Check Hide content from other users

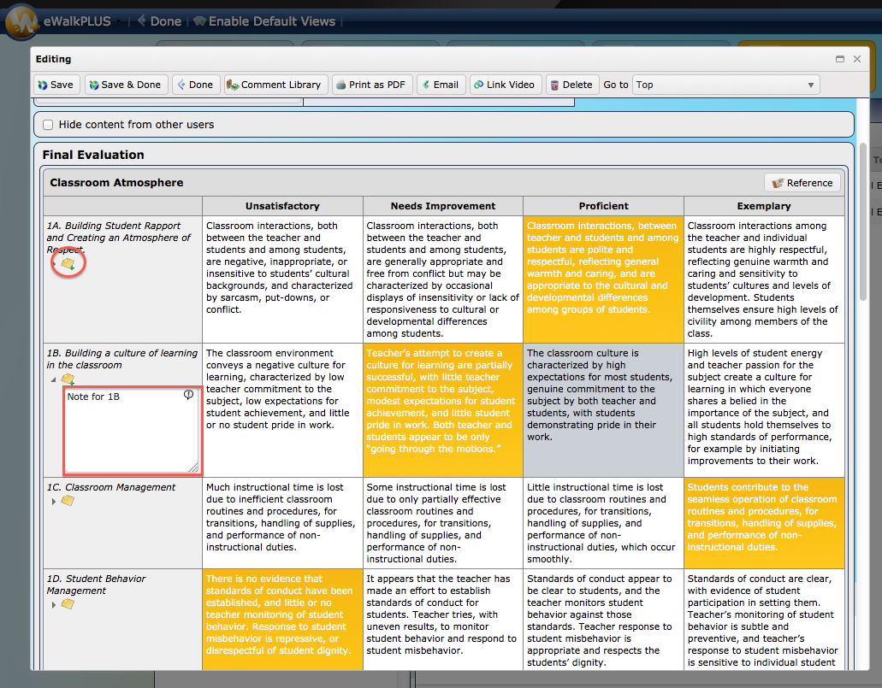(49, 125)
